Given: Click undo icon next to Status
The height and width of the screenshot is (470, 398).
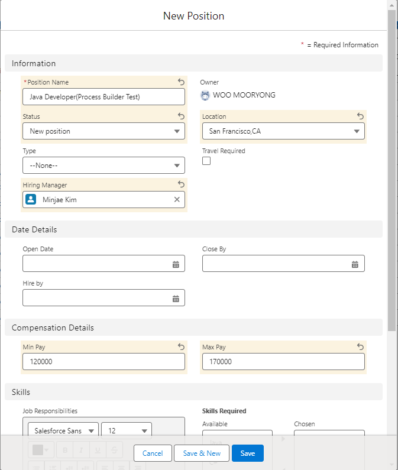Looking at the screenshot, I should tap(181, 116).
